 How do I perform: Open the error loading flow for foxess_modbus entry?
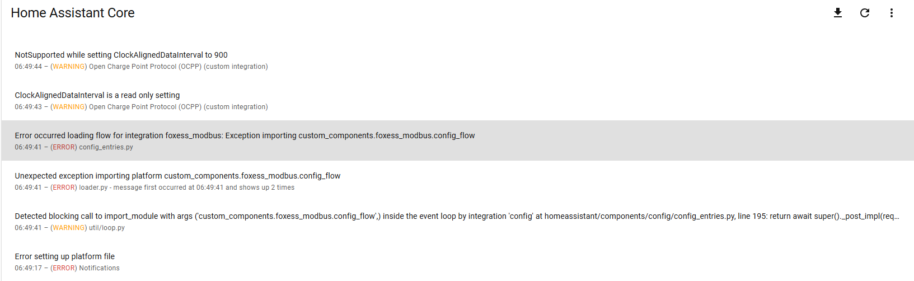pos(245,135)
